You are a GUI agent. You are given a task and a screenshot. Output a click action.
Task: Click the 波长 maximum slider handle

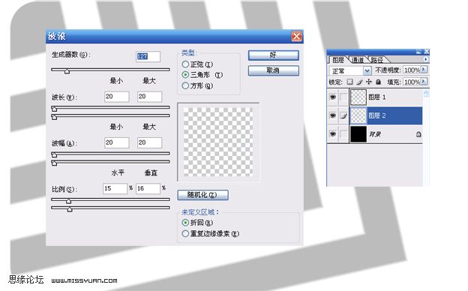(x=54, y=117)
